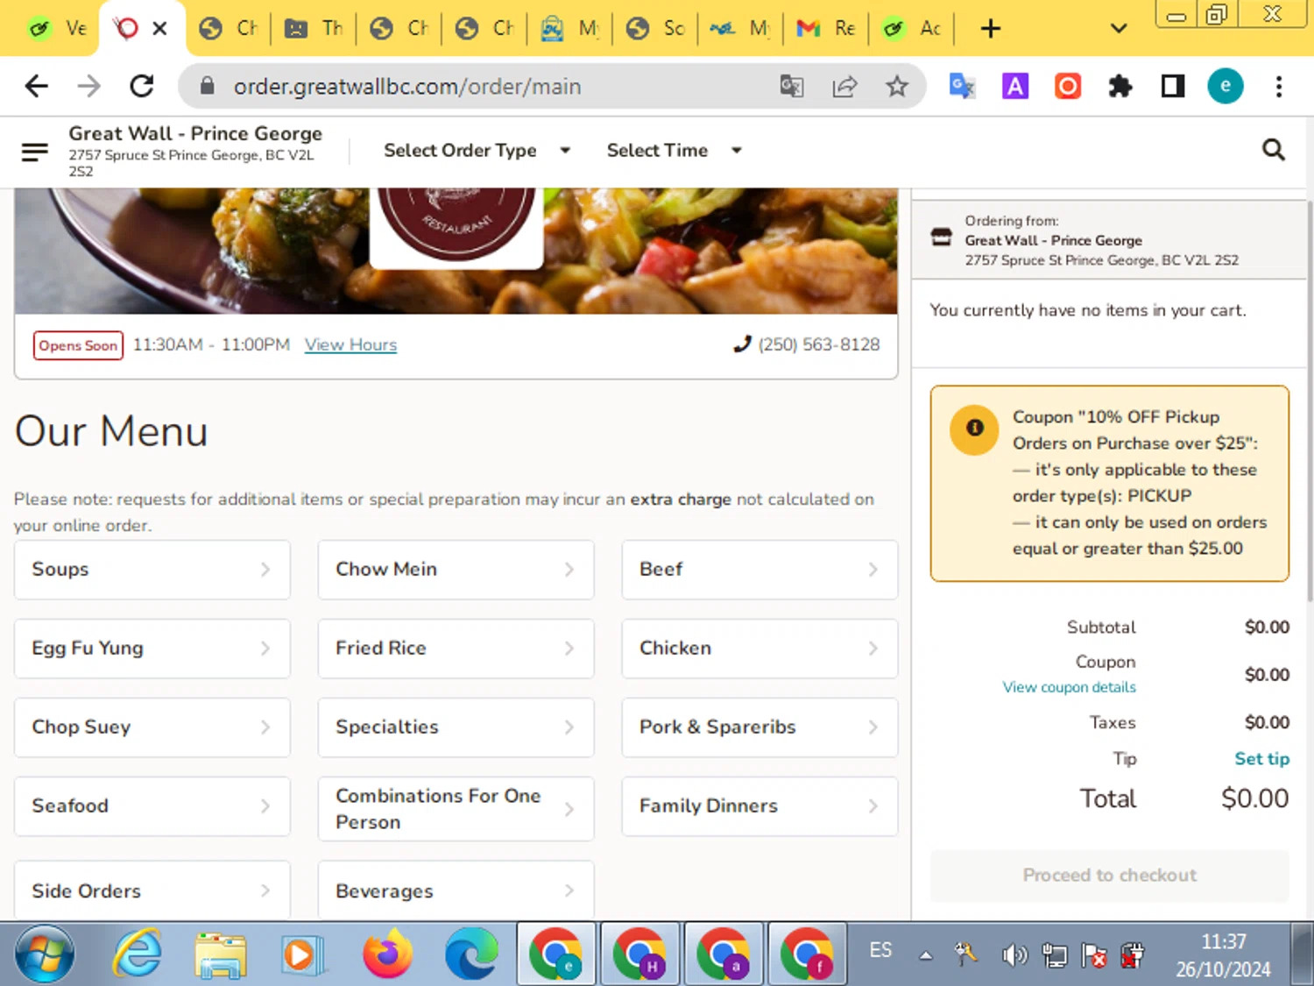1314x986 pixels.
Task: Click the share page icon in address bar
Action: (x=844, y=86)
